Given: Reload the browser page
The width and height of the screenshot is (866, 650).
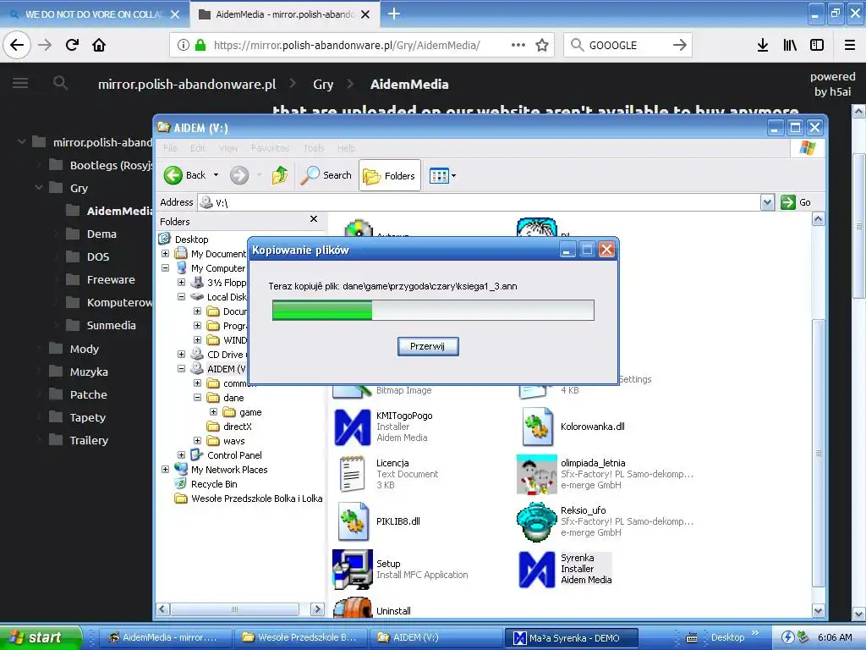Looking at the screenshot, I should 73,45.
